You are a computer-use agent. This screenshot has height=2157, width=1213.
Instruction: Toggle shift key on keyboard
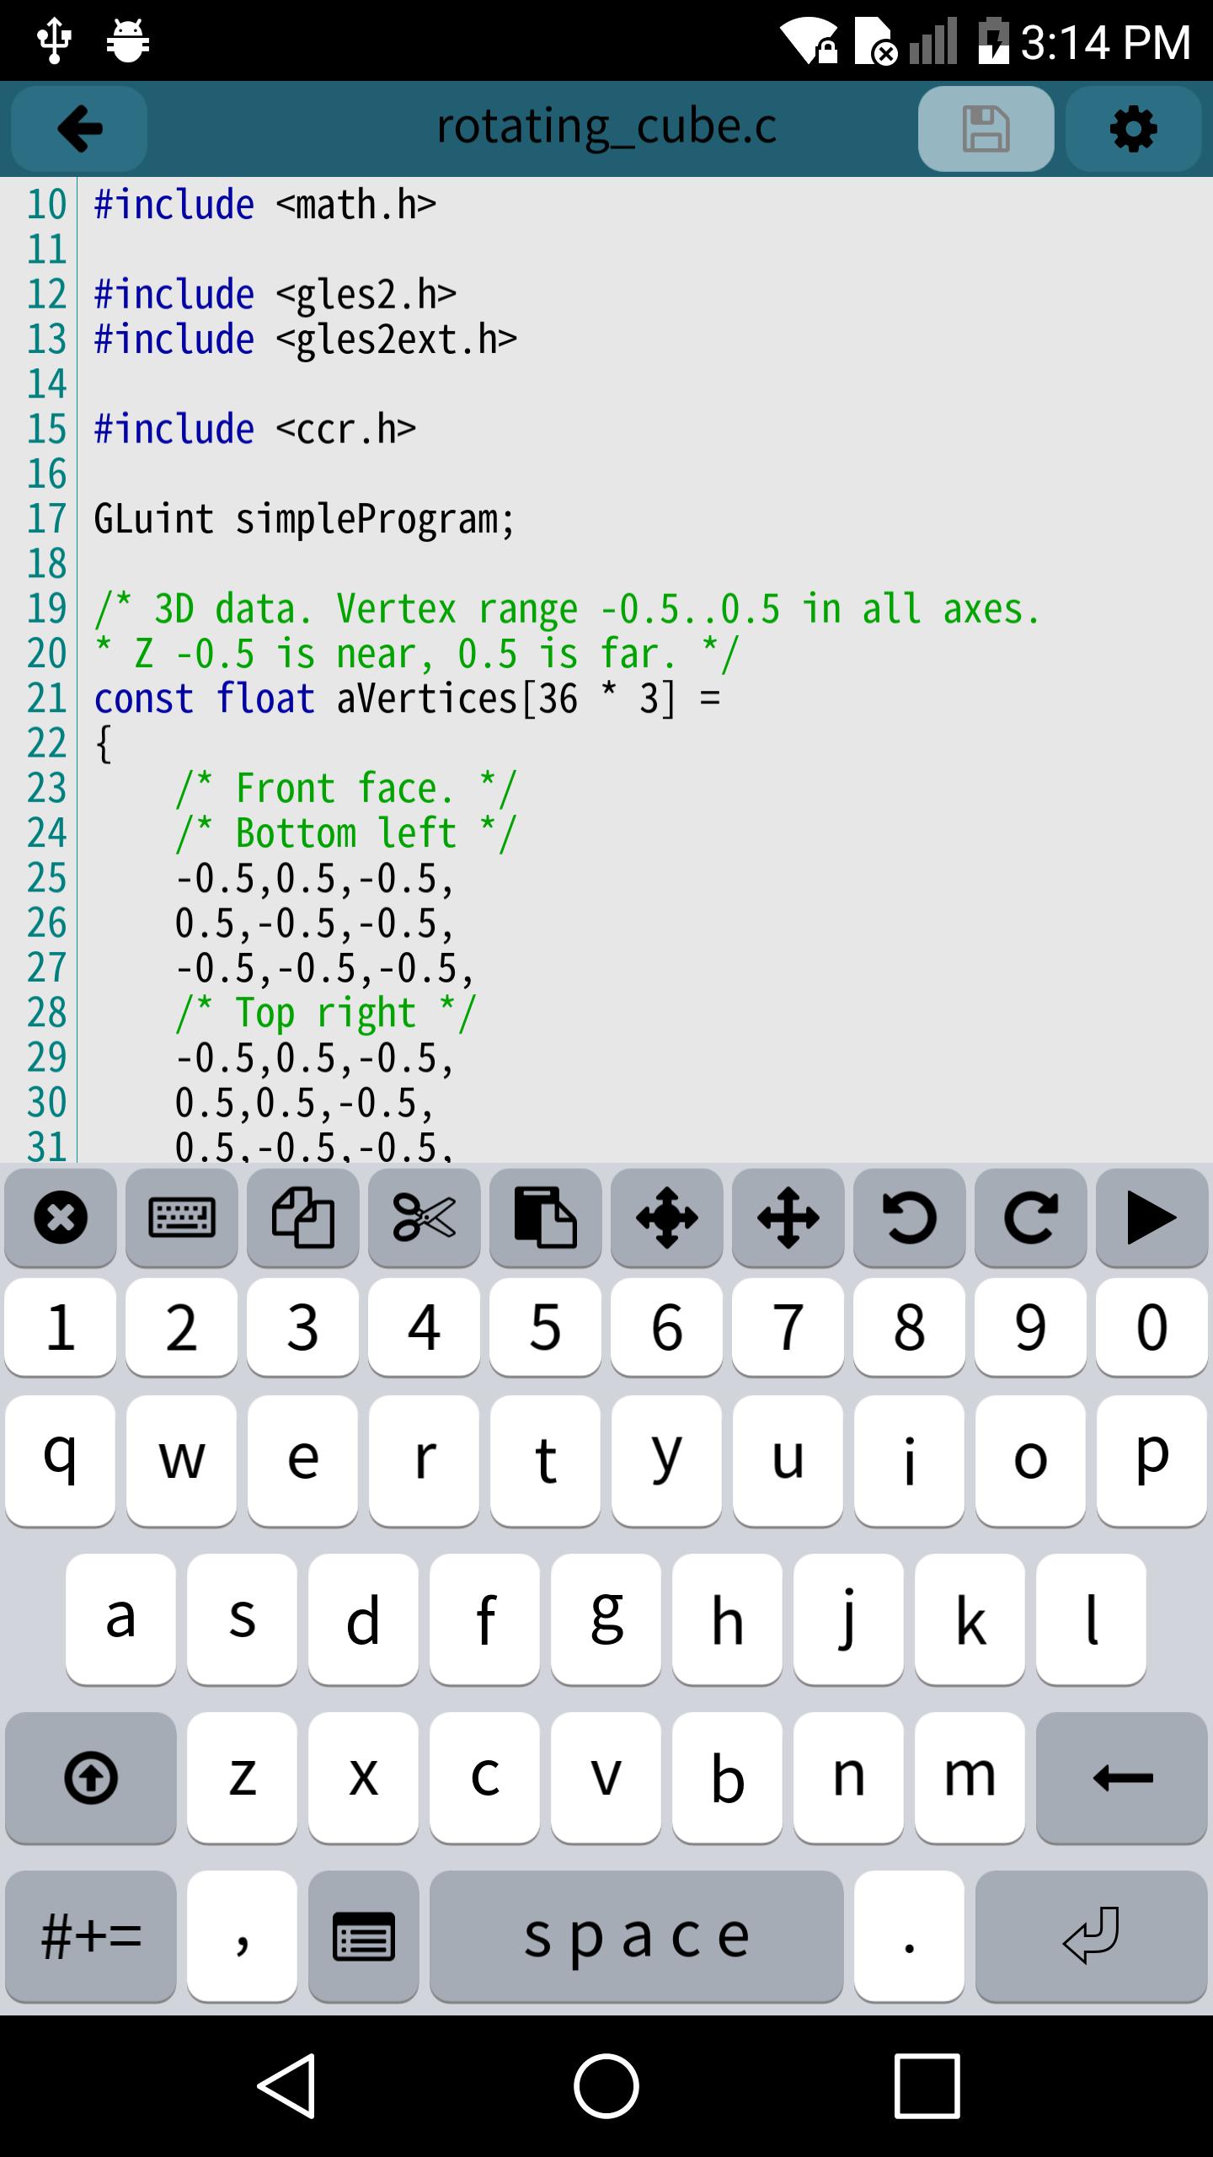(x=91, y=1778)
